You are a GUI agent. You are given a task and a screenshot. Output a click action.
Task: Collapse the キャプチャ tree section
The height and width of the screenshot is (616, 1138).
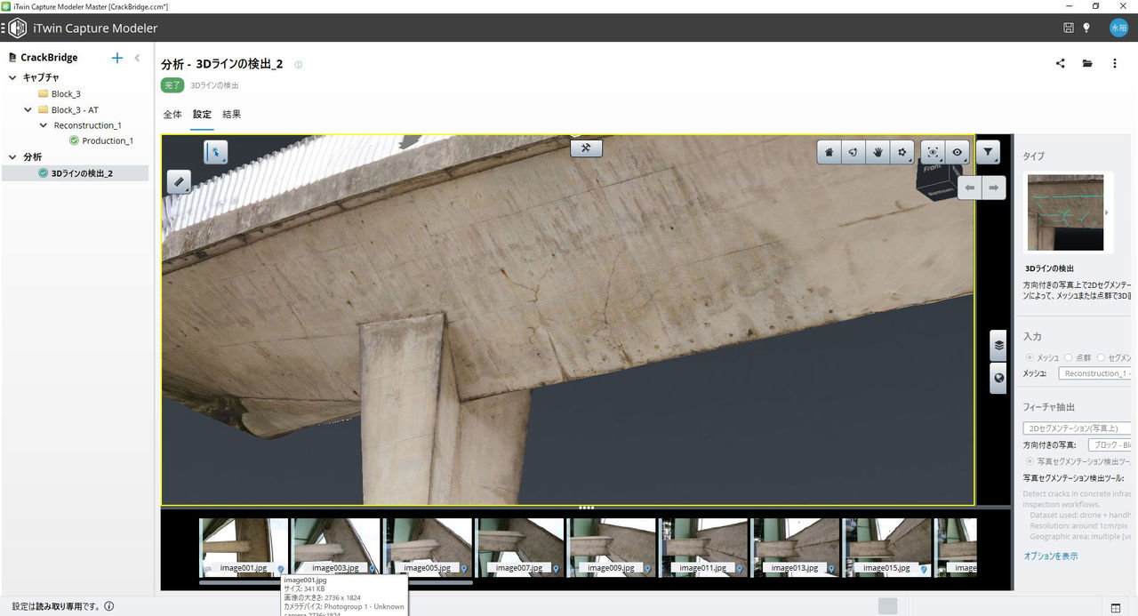click(x=12, y=77)
